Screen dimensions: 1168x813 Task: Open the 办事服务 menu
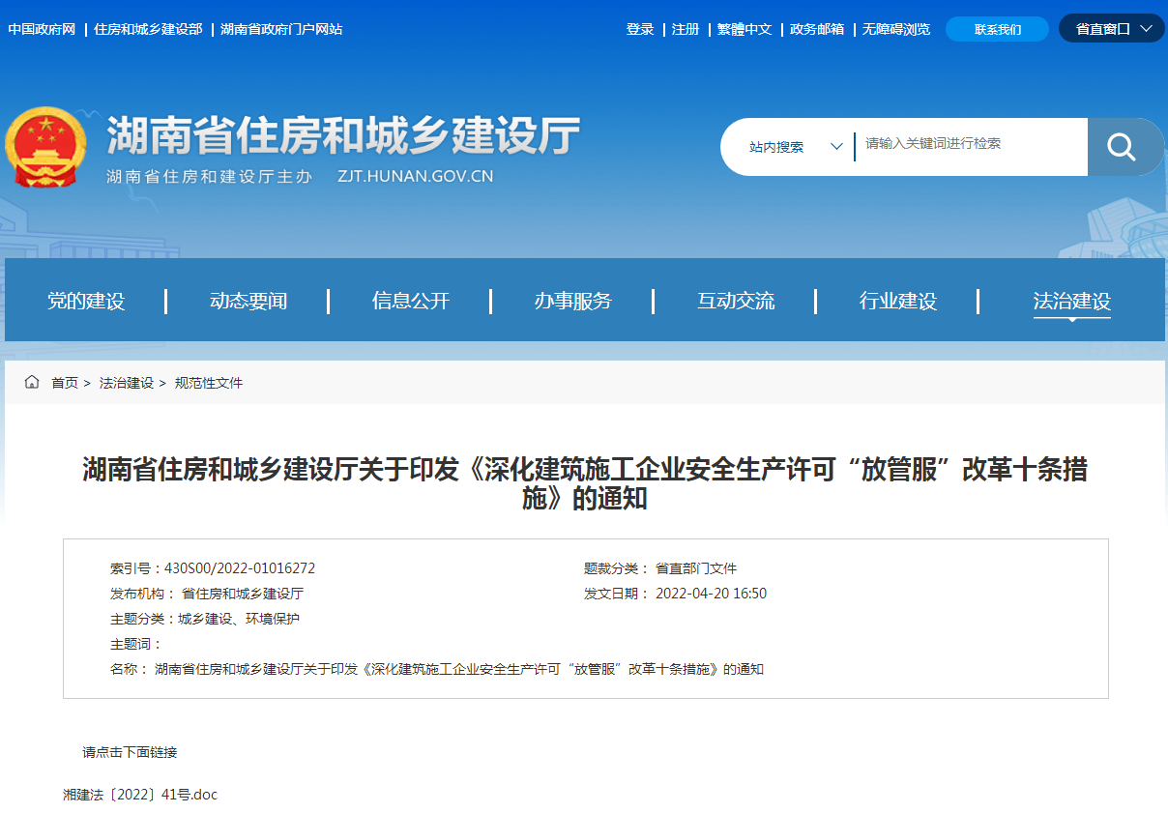click(572, 301)
